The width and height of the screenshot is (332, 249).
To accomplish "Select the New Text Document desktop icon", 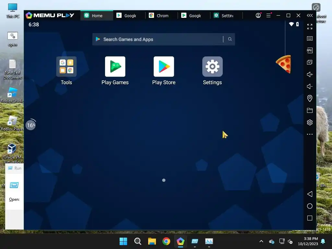I will coord(13,69).
